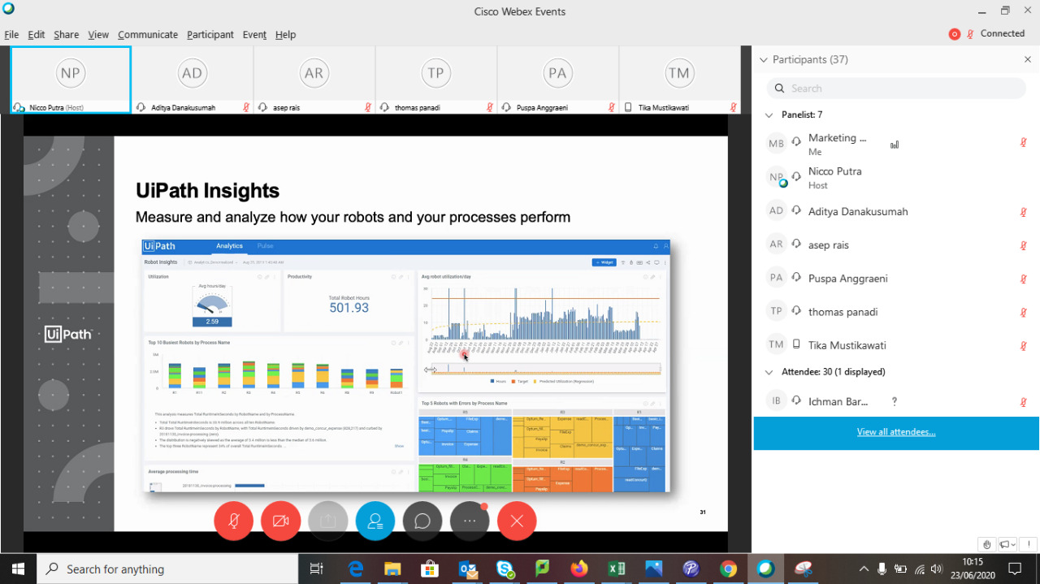Open the Event menu
This screenshot has height=584, width=1040.
coord(254,35)
